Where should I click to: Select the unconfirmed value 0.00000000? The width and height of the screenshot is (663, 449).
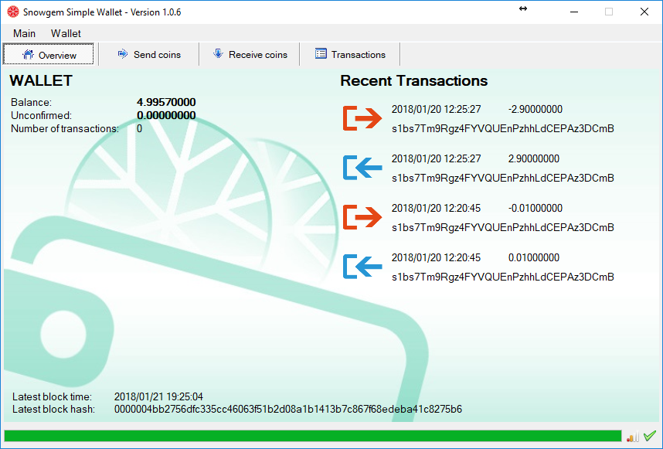166,115
